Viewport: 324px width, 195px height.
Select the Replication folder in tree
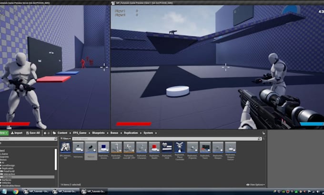7,168
